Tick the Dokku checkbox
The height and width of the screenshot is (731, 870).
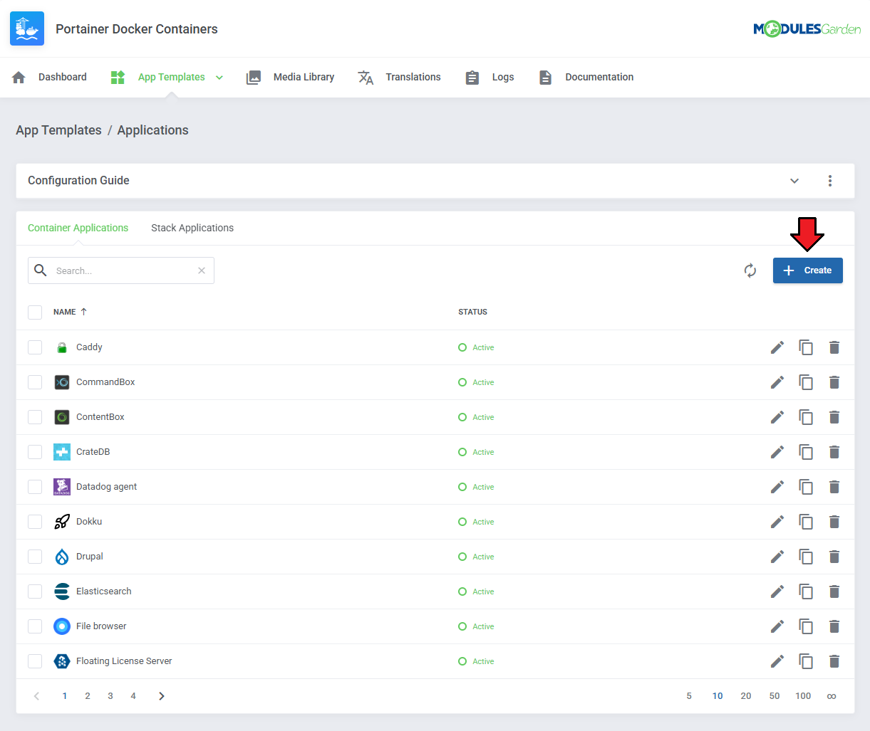click(35, 522)
